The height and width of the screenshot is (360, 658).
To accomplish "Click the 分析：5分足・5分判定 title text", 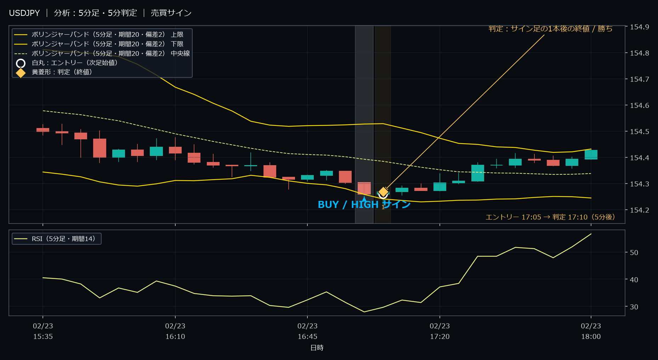I will [95, 13].
